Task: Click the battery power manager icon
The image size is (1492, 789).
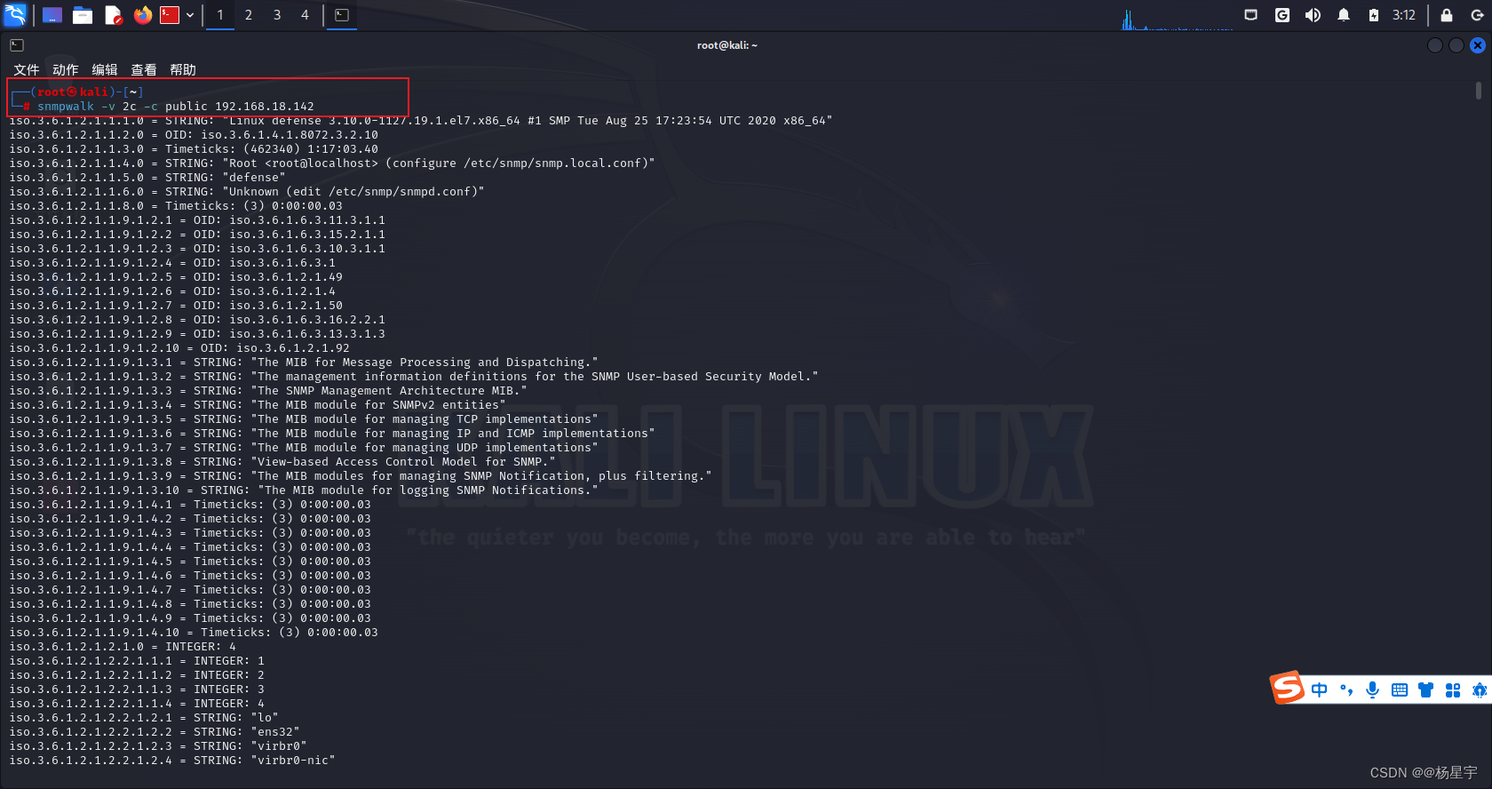Action: (x=1374, y=15)
